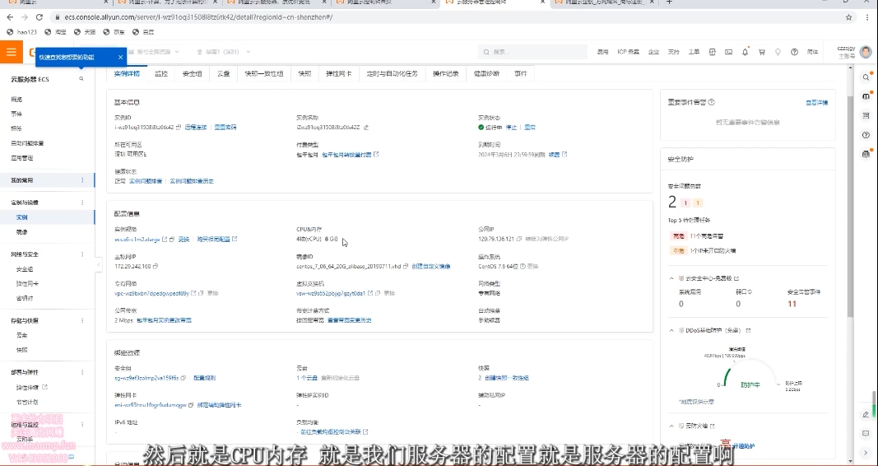Switch to the 健康诊断 tab
878x466 pixels.
(x=486, y=74)
